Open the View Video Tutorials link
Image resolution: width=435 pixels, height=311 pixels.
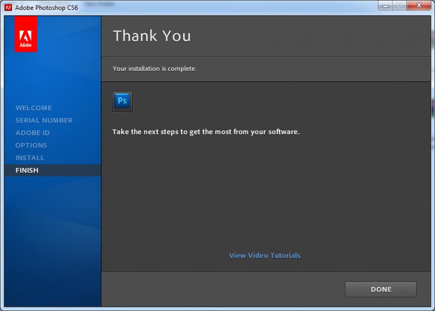pyautogui.click(x=265, y=255)
